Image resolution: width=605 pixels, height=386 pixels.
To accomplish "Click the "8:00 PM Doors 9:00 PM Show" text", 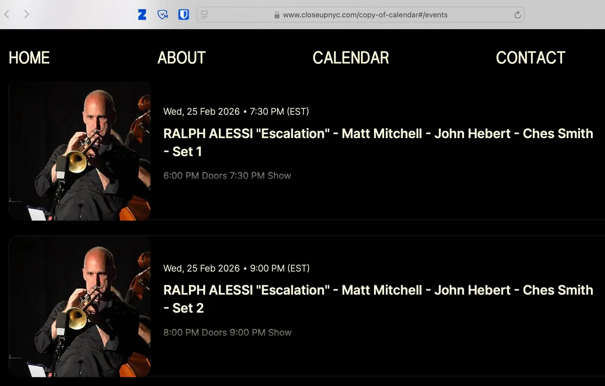I will [227, 333].
